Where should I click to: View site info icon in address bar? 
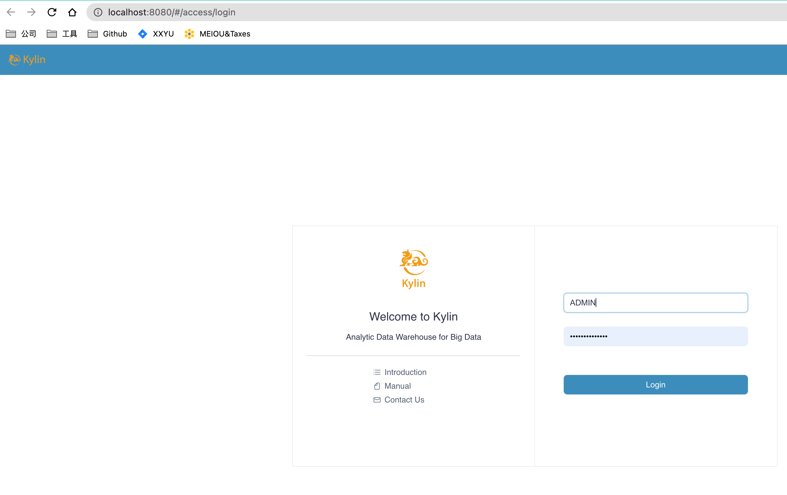pyautogui.click(x=98, y=12)
